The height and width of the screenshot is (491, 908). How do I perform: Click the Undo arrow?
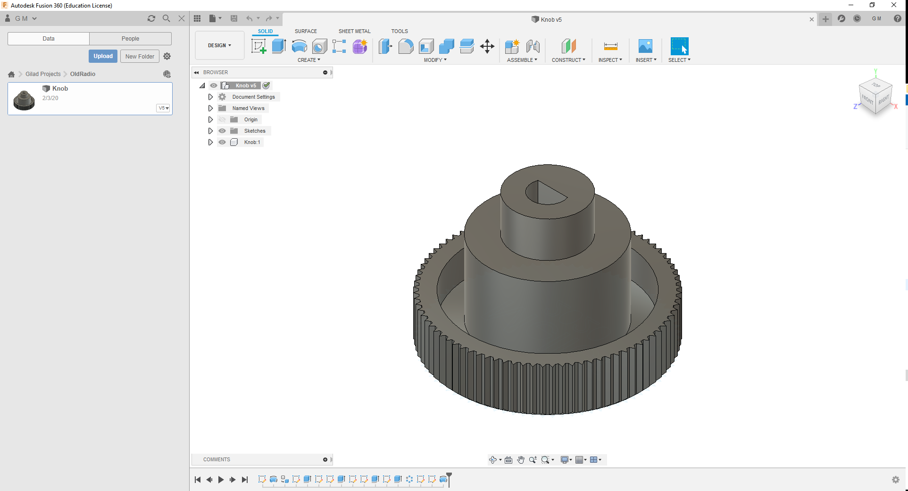pos(249,18)
